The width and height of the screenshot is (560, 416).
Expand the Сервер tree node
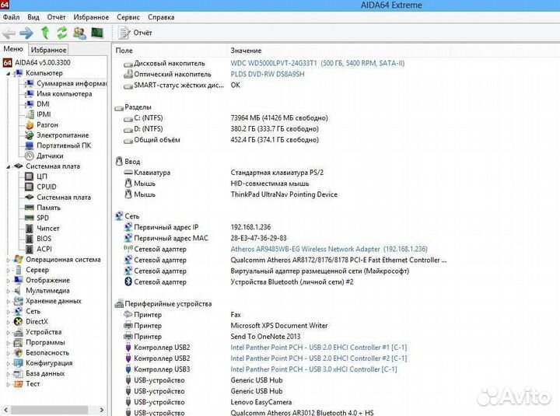tap(9, 270)
